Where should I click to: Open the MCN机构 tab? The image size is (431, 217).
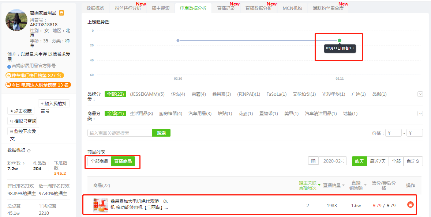[292, 8]
